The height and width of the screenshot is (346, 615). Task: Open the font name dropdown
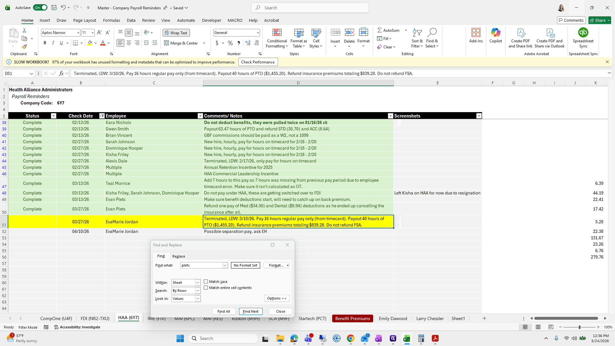coord(78,33)
